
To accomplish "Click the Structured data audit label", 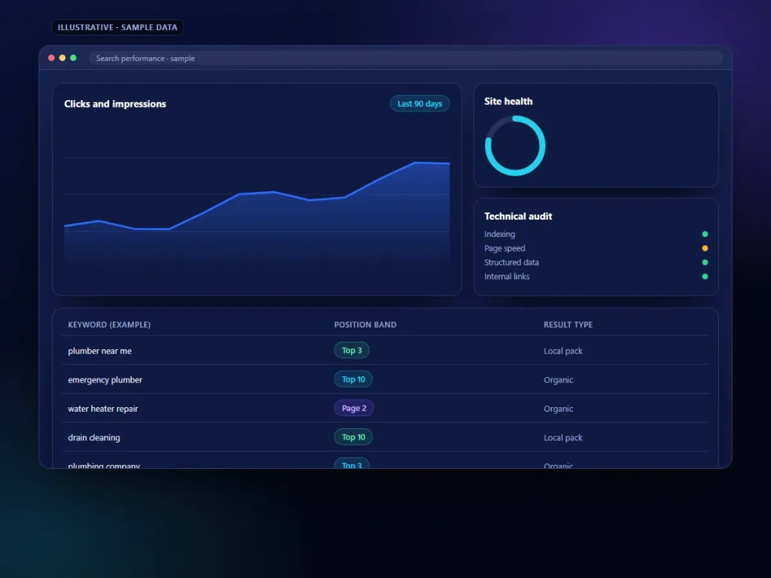I will [x=511, y=263].
